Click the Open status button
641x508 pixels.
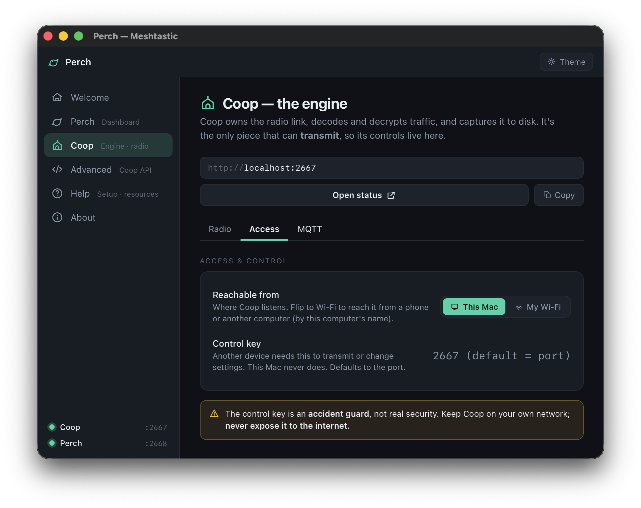tap(364, 195)
